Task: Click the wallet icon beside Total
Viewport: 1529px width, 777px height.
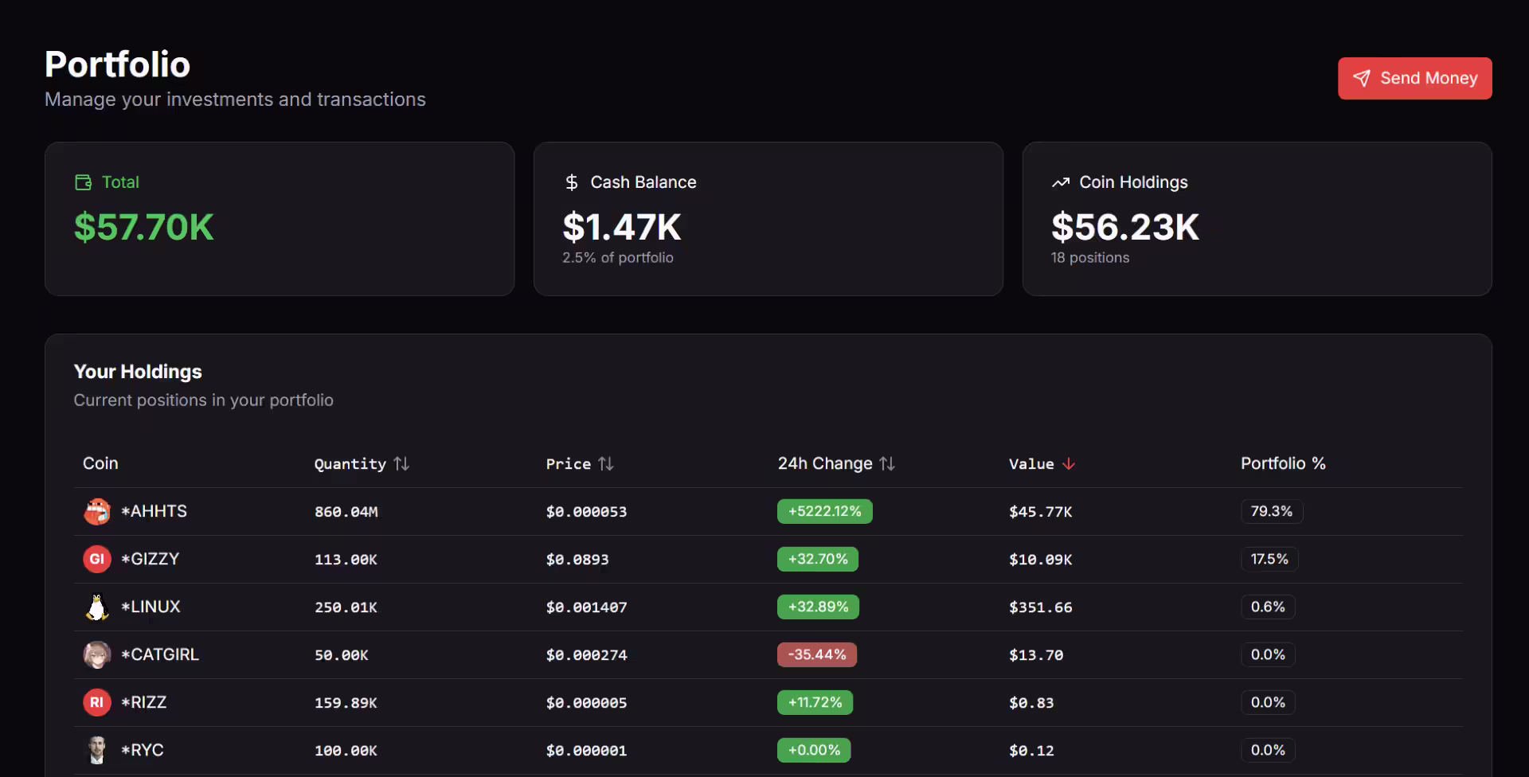Action: pyautogui.click(x=83, y=182)
